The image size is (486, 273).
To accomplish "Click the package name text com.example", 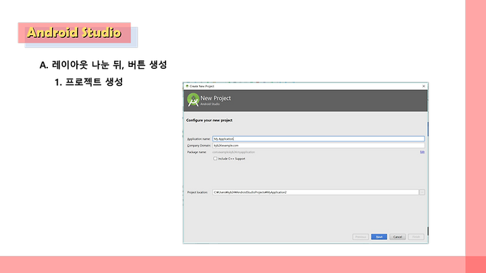I will (234, 152).
